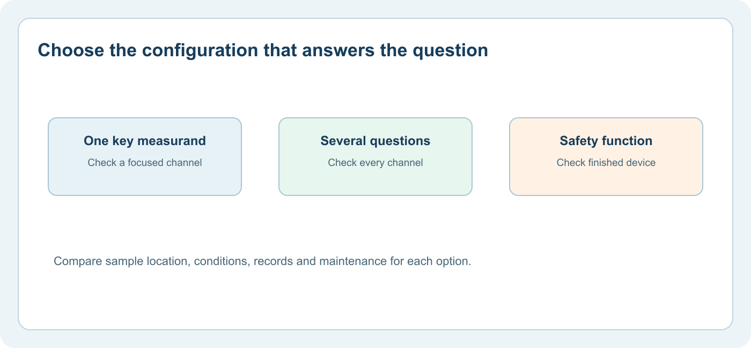This screenshot has height=348, width=751.
Task: Click the "Check finished device" subtitle
Action: coord(606,163)
